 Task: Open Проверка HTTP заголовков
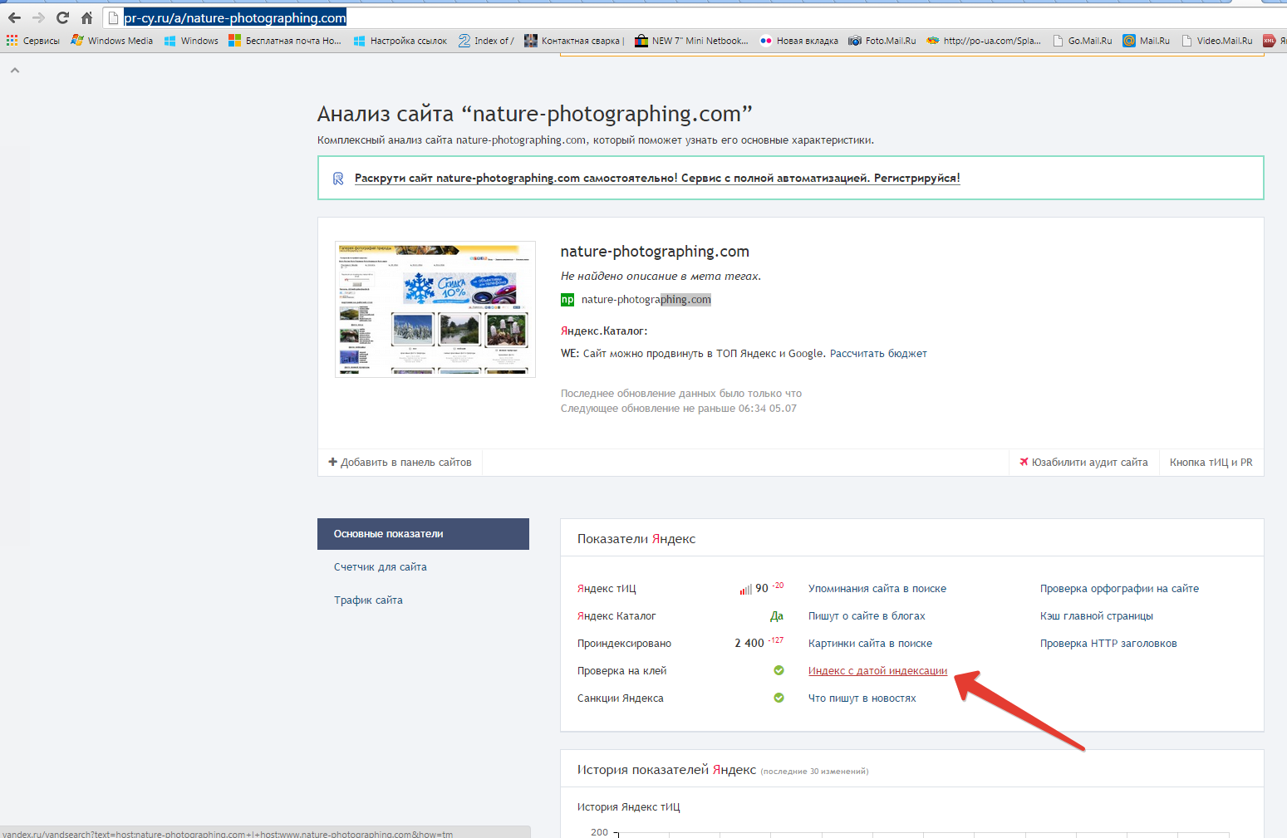1108,644
